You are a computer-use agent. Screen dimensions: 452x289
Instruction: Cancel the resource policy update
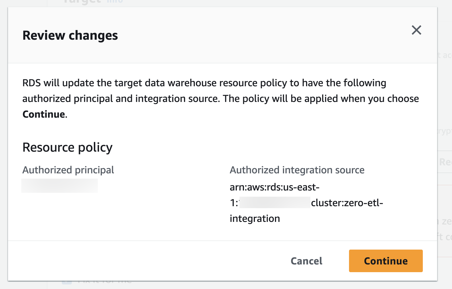click(306, 261)
